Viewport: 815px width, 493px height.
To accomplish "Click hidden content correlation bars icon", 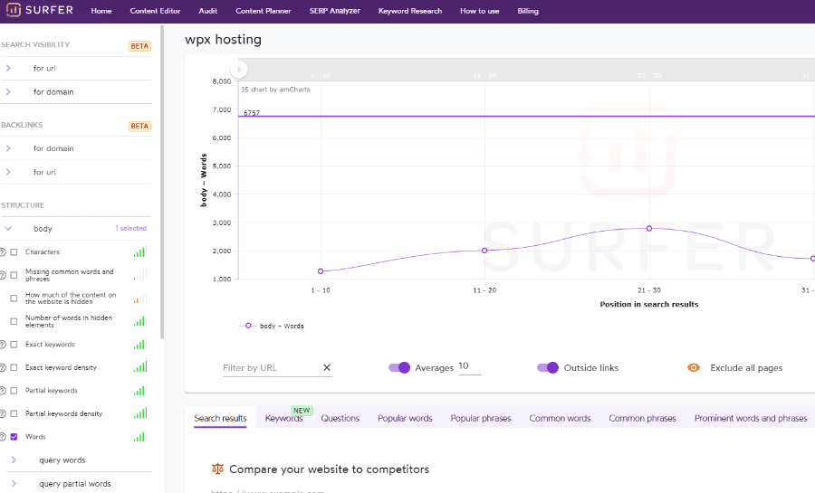I will 139,298.
